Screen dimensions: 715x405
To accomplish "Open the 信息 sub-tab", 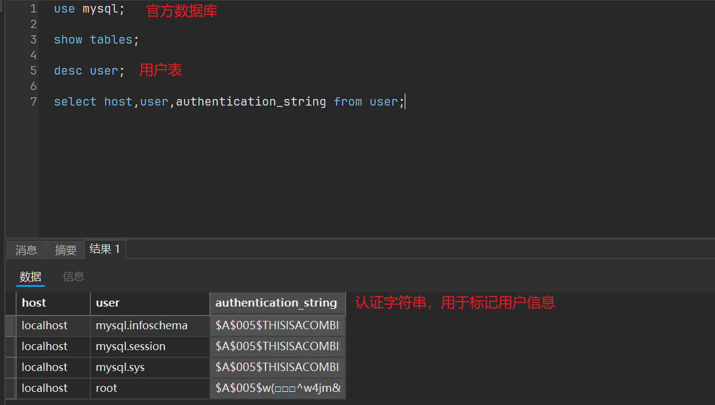I will coord(74,276).
